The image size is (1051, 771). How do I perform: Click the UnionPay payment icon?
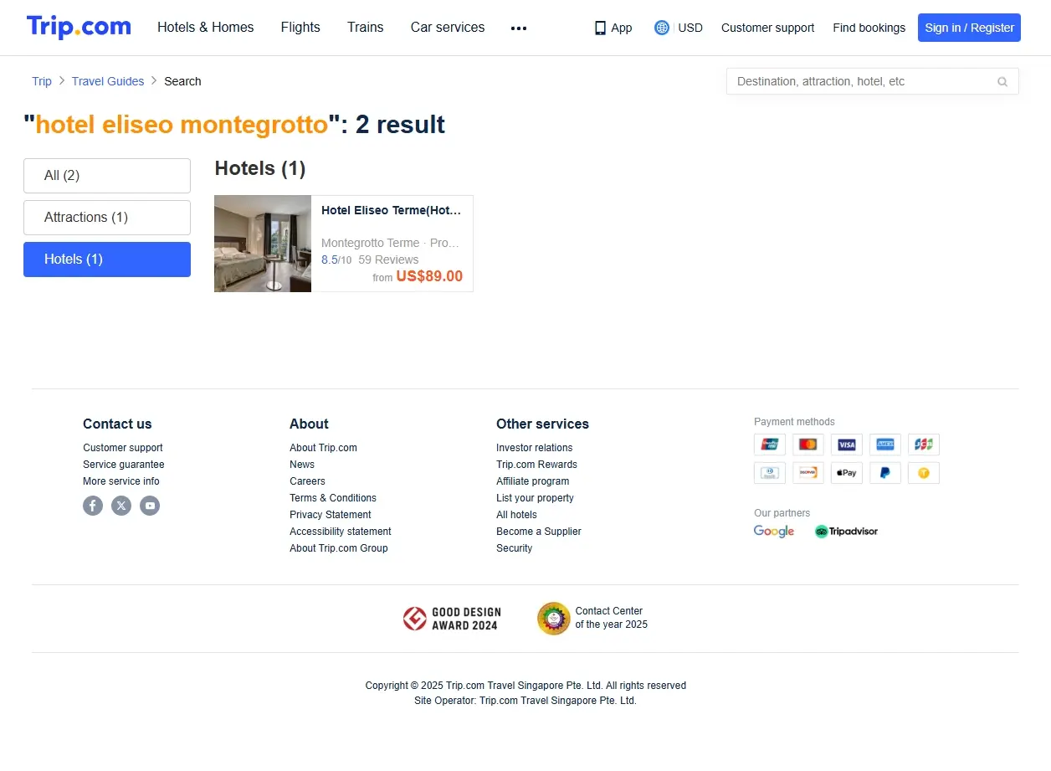770,445
